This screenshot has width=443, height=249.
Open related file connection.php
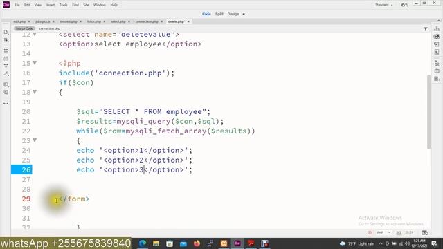click(x=50, y=28)
